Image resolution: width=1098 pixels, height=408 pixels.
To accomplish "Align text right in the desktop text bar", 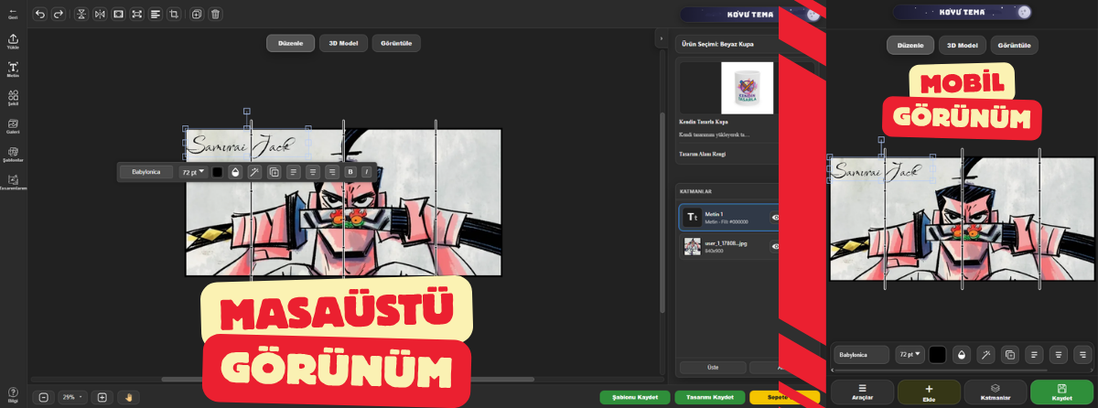I will (332, 171).
